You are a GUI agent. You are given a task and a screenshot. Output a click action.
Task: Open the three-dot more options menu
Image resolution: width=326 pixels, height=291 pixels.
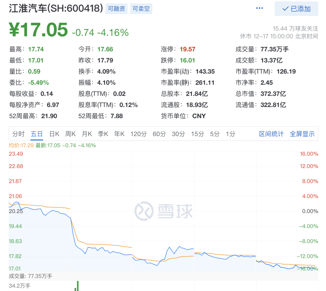point(259,8)
